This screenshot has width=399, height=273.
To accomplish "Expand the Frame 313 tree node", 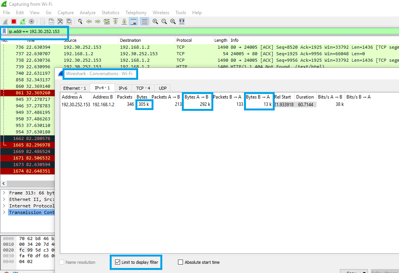I will [4, 193].
